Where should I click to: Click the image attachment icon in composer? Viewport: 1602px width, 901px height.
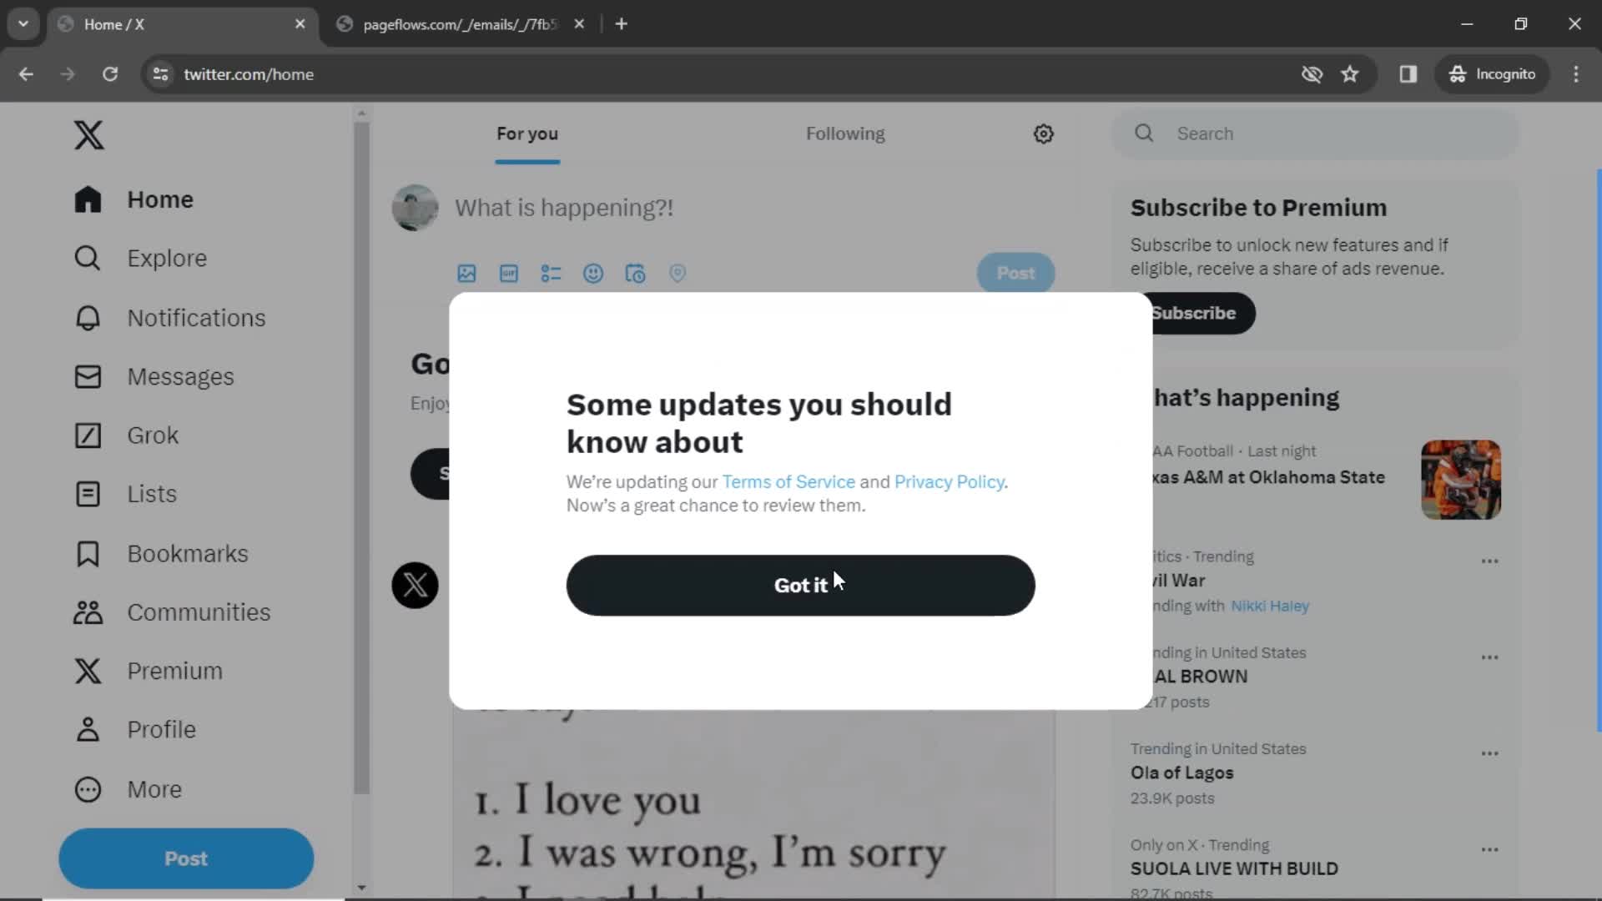[x=466, y=273]
